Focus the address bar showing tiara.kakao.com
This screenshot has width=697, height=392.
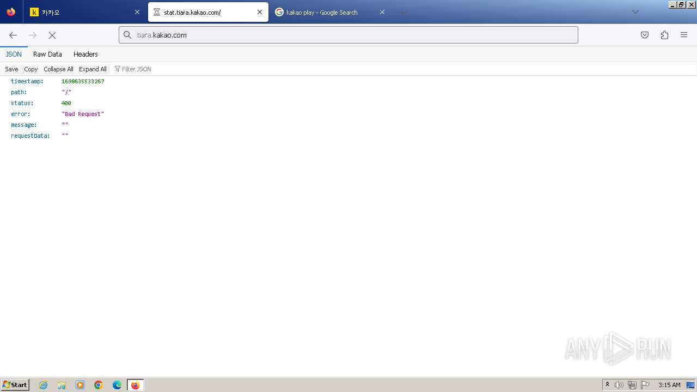coord(348,35)
